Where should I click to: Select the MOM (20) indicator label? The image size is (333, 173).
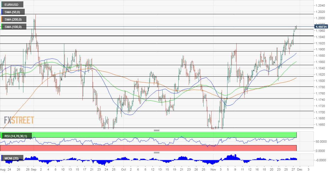tap(12, 158)
